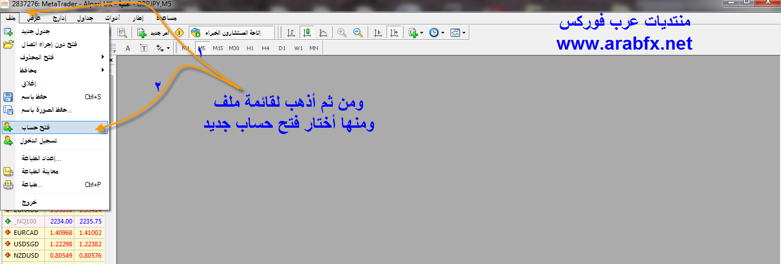Viewport: 781px width, 264px height.
Task: Select the W1 timeframe
Action: 298,48
